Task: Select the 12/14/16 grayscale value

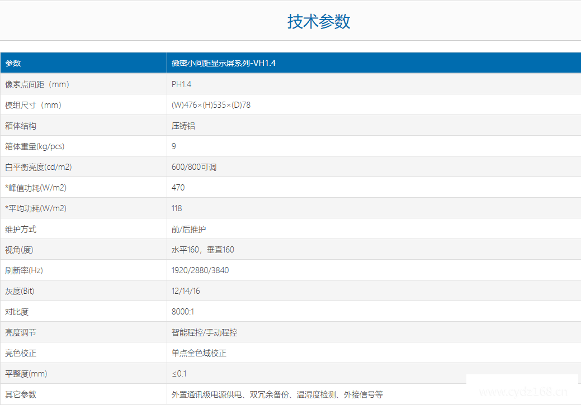Action: tap(186, 291)
